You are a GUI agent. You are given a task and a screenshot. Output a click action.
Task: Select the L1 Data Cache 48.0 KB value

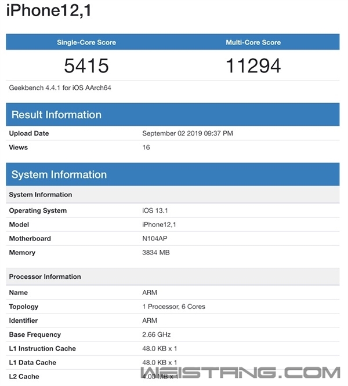coord(159,362)
